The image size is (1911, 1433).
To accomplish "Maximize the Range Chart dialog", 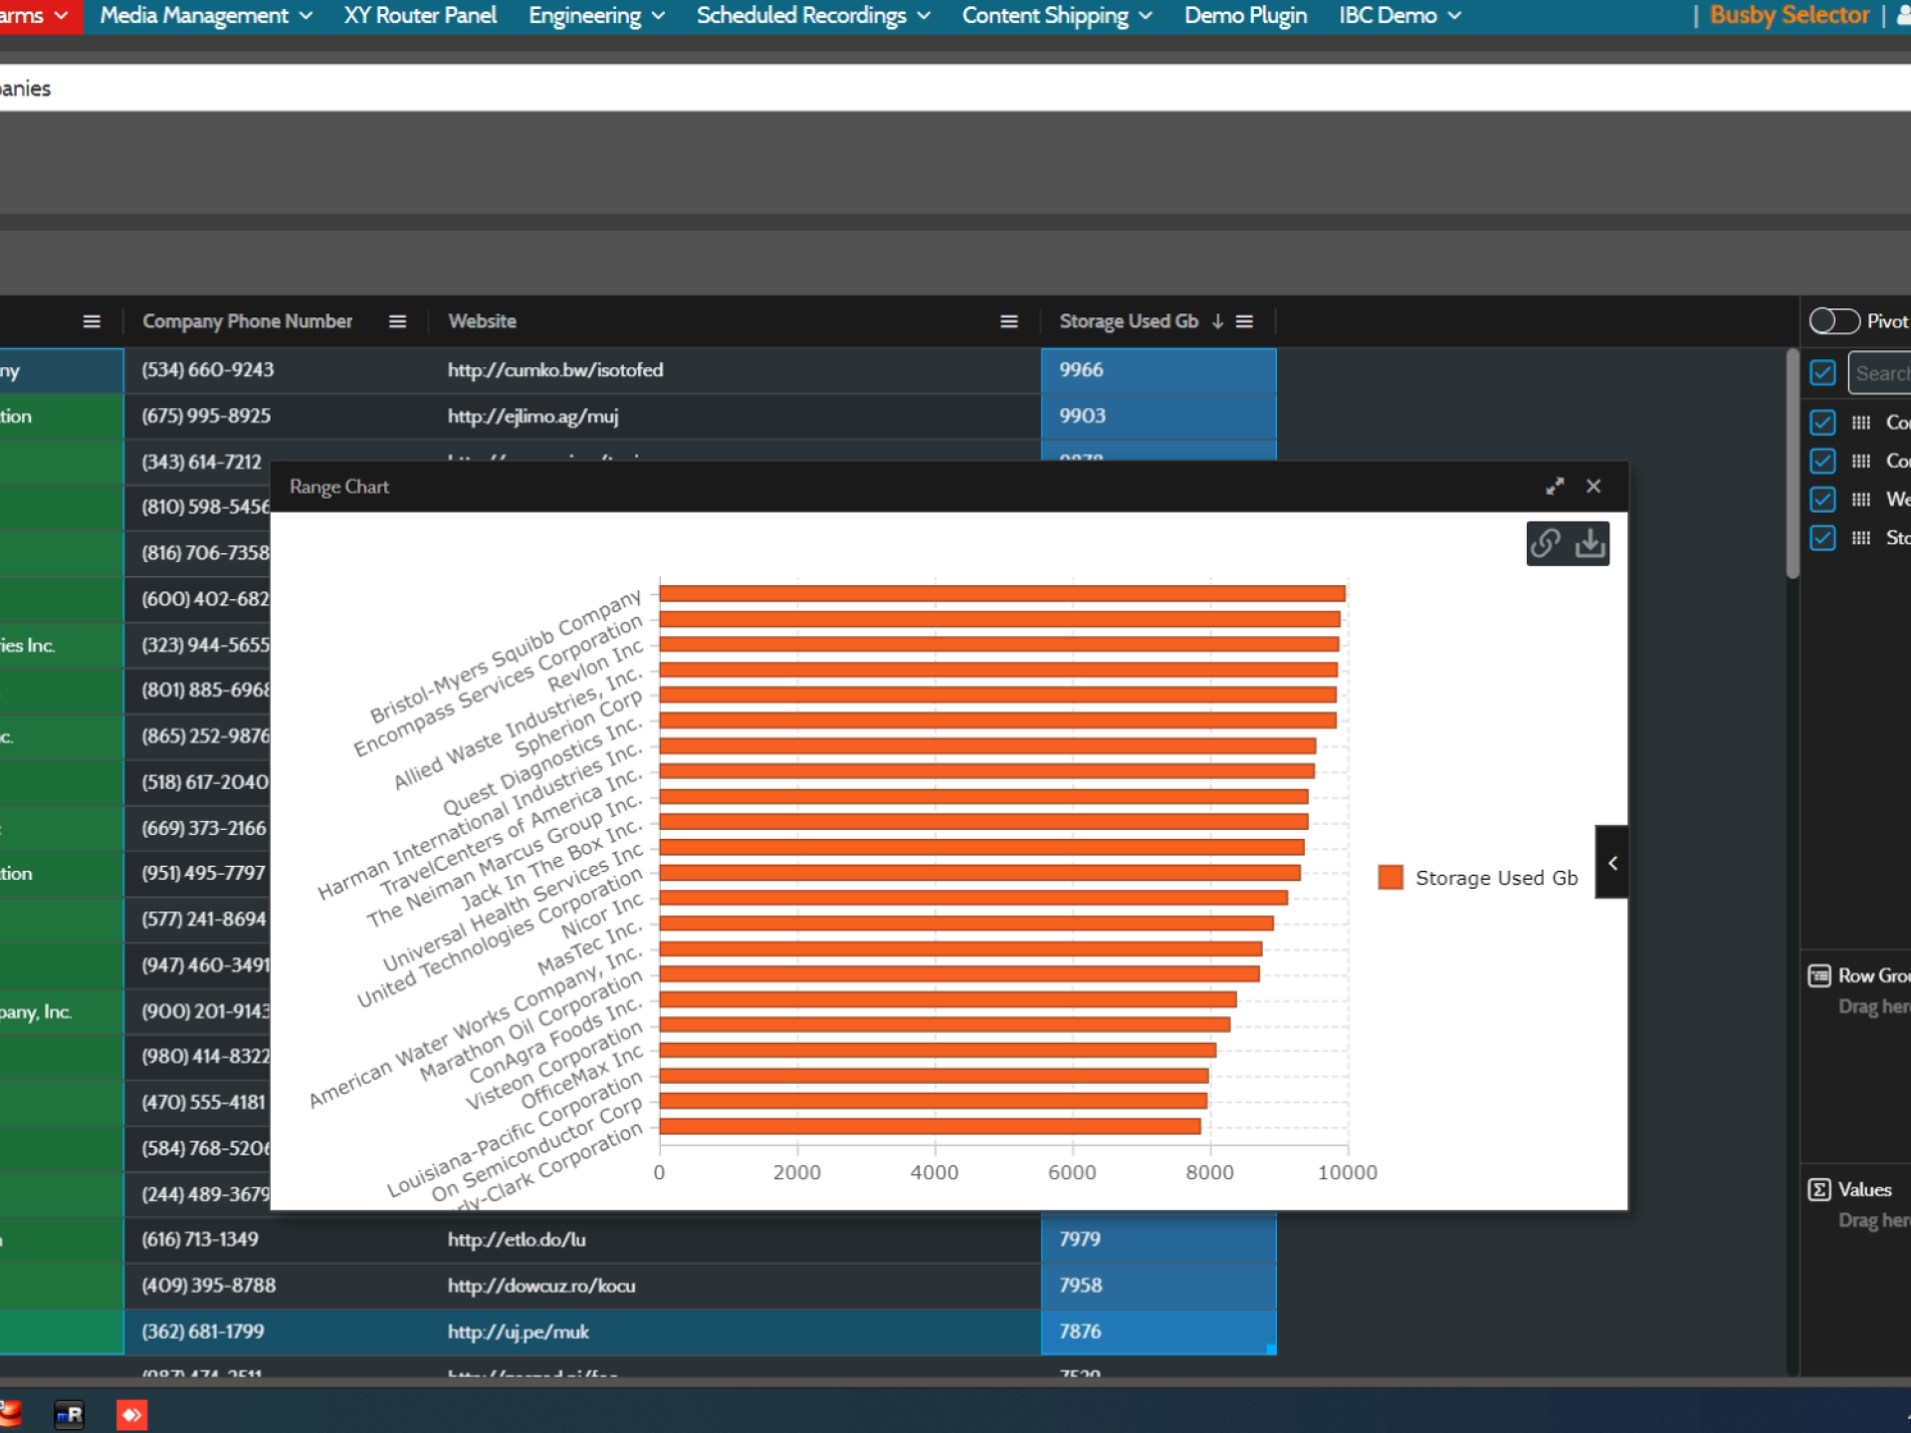I will [1555, 486].
